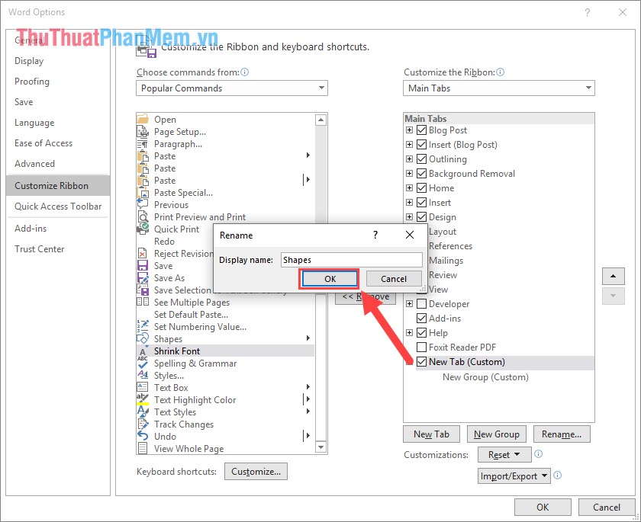Click the New Group button
The width and height of the screenshot is (641, 522).
[x=497, y=434]
